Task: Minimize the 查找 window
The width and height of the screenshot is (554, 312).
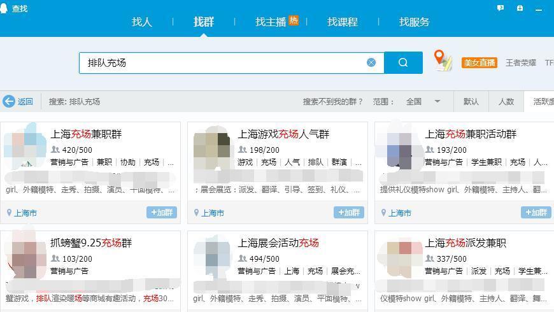Action: point(539,10)
